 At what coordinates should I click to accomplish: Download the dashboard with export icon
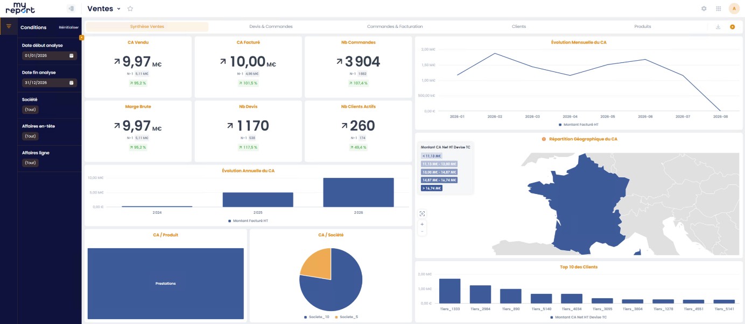(x=718, y=27)
